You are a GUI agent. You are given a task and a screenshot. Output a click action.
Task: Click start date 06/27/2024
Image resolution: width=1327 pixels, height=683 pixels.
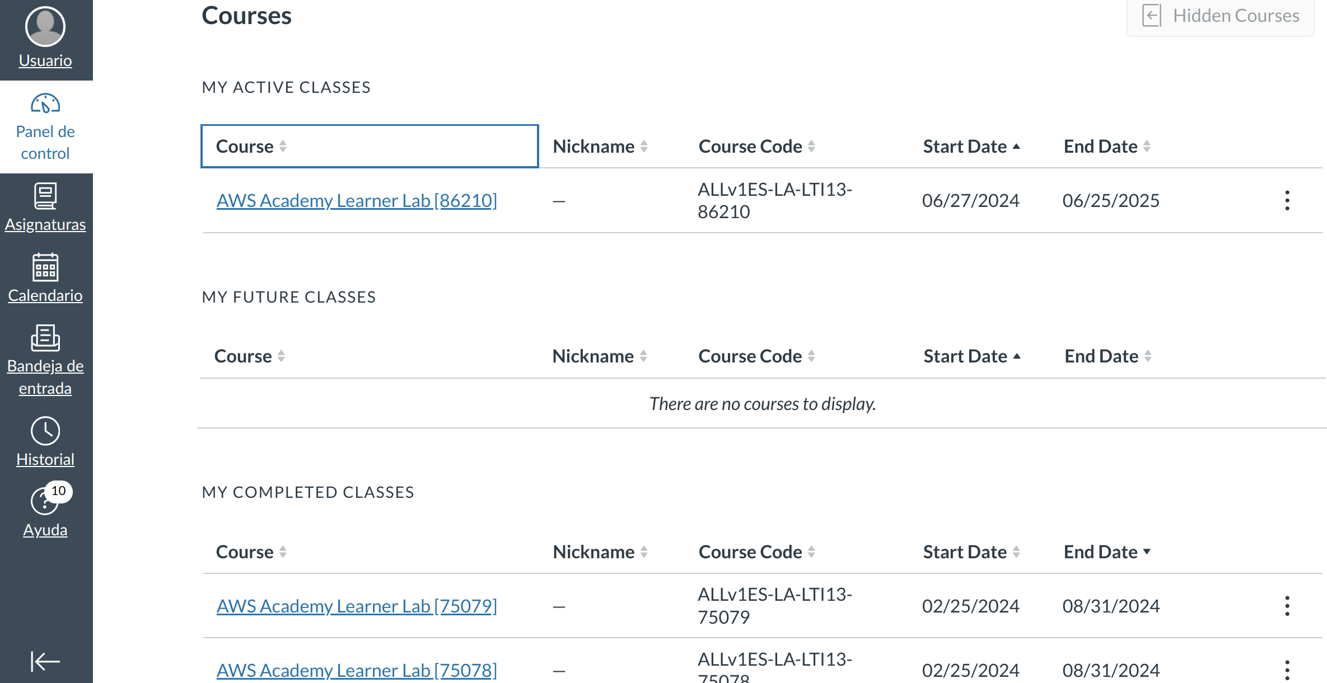coord(971,200)
